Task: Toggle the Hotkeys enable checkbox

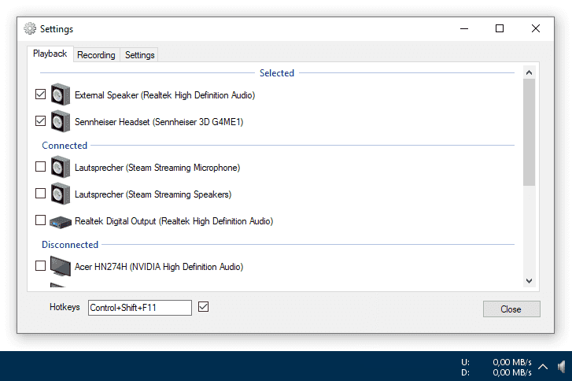Action: 204,307
